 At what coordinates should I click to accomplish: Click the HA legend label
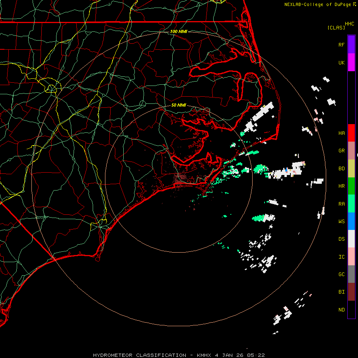(x=341, y=133)
